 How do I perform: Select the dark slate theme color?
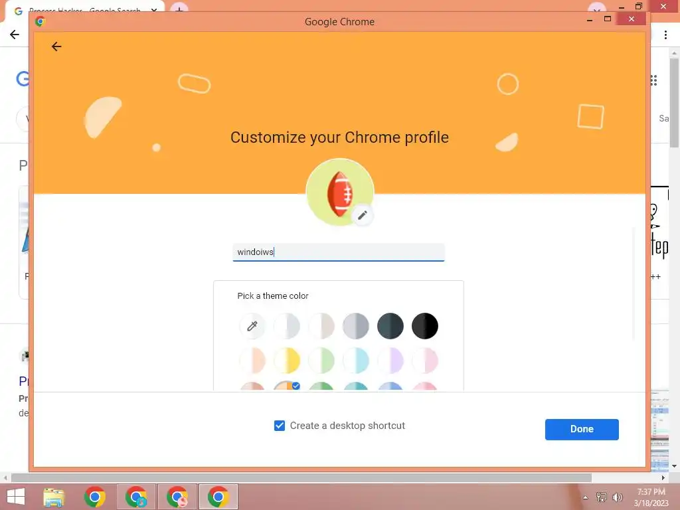coord(390,325)
